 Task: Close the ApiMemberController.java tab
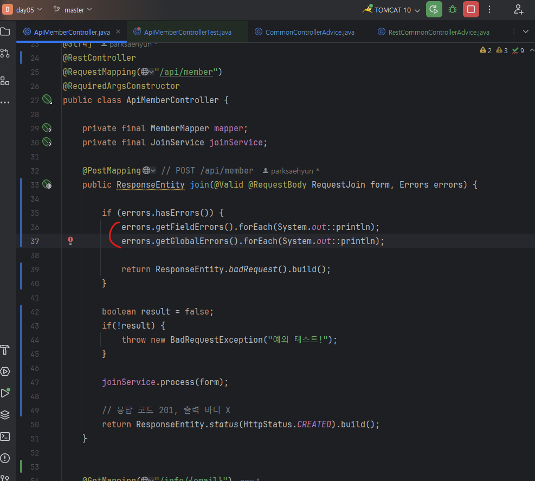pyautogui.click(x=118, y=31)
